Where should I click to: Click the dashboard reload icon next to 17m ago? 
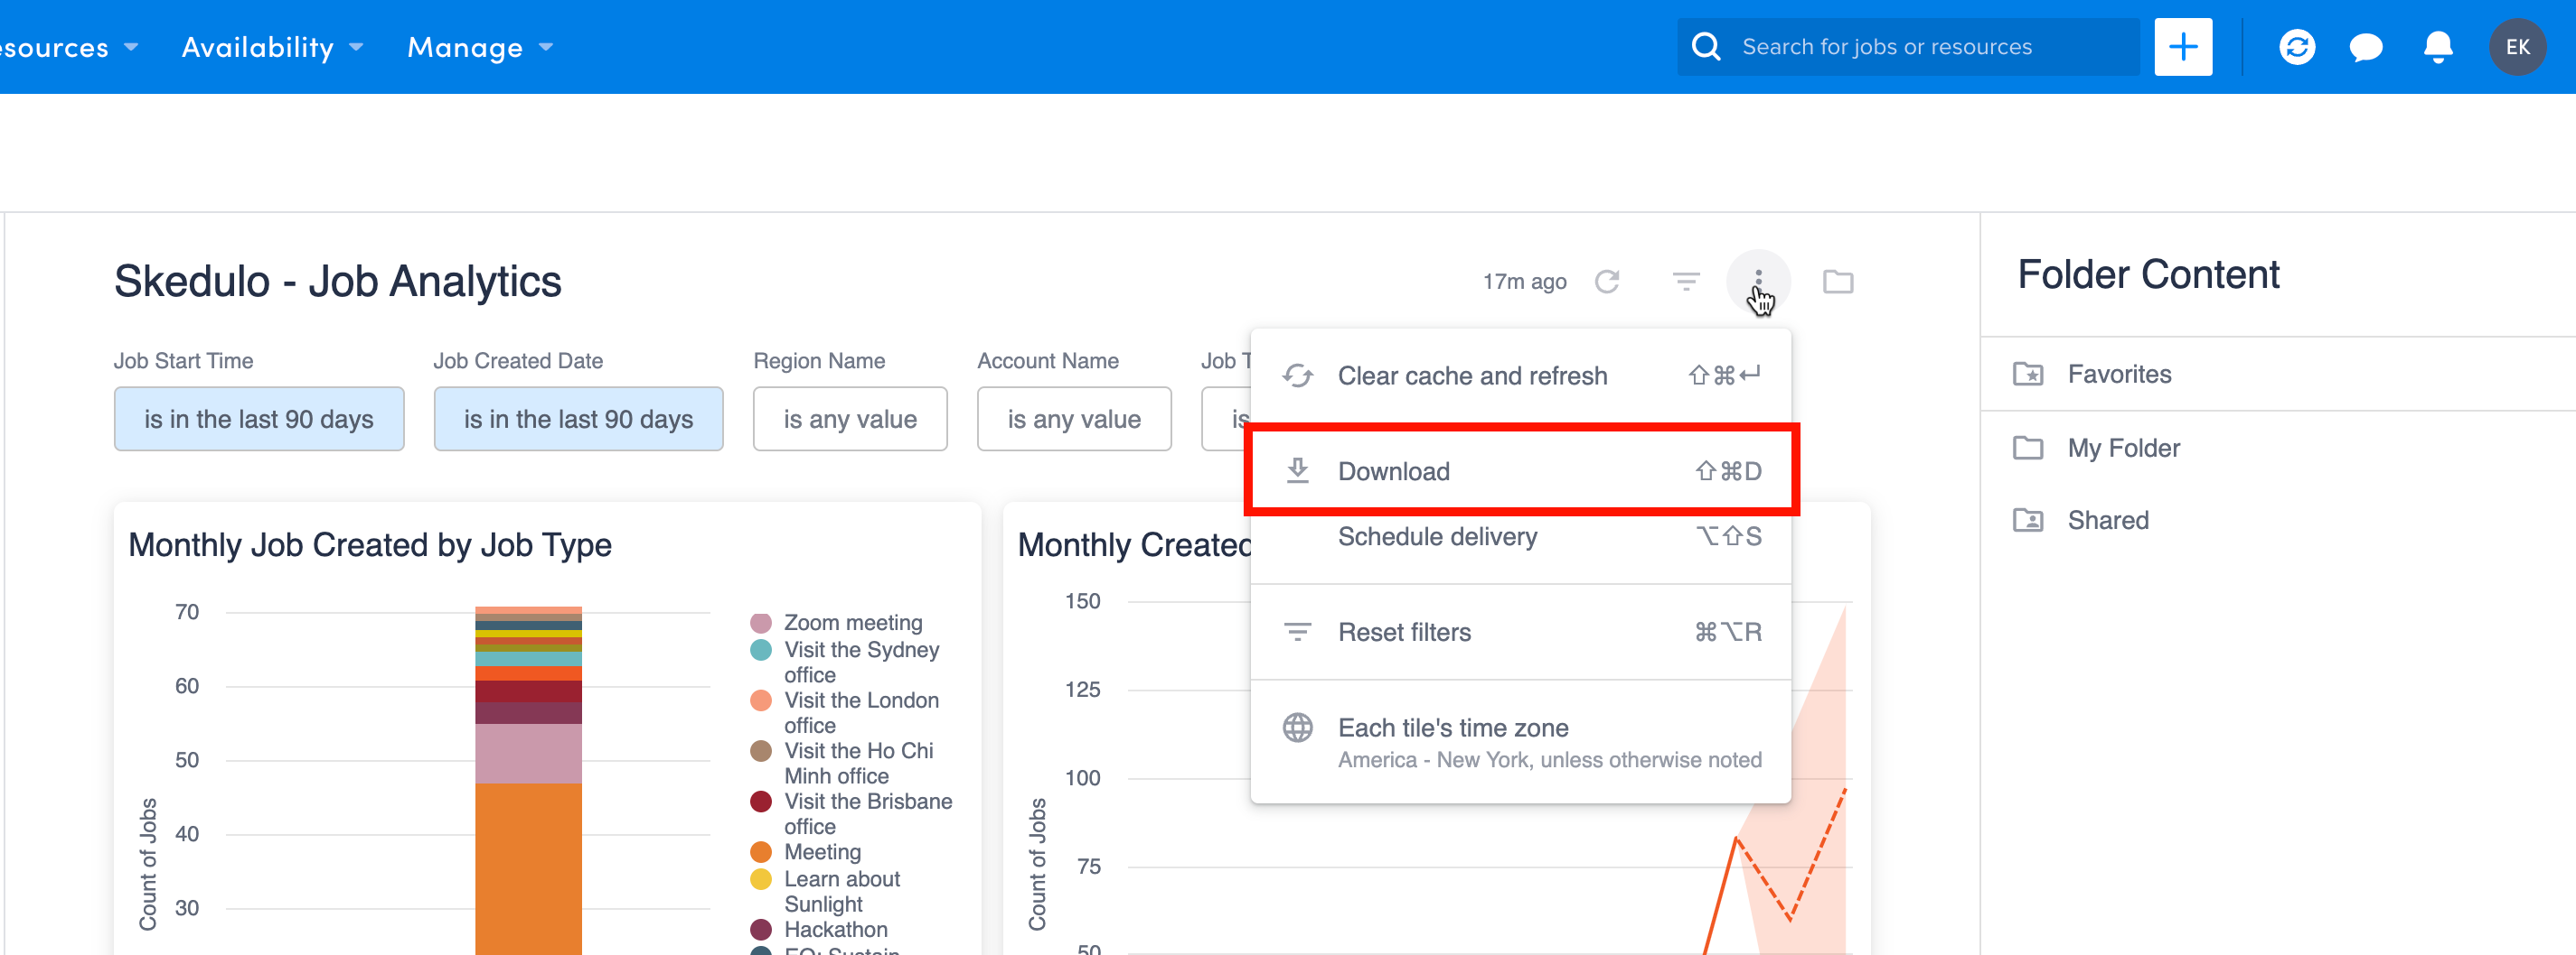pyautogui.click(x=1608, y=282)
